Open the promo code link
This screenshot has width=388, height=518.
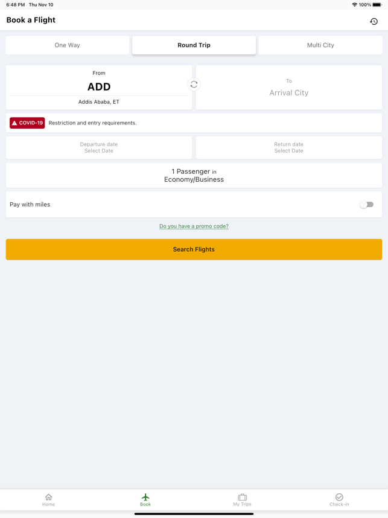[x=194, y=226]
